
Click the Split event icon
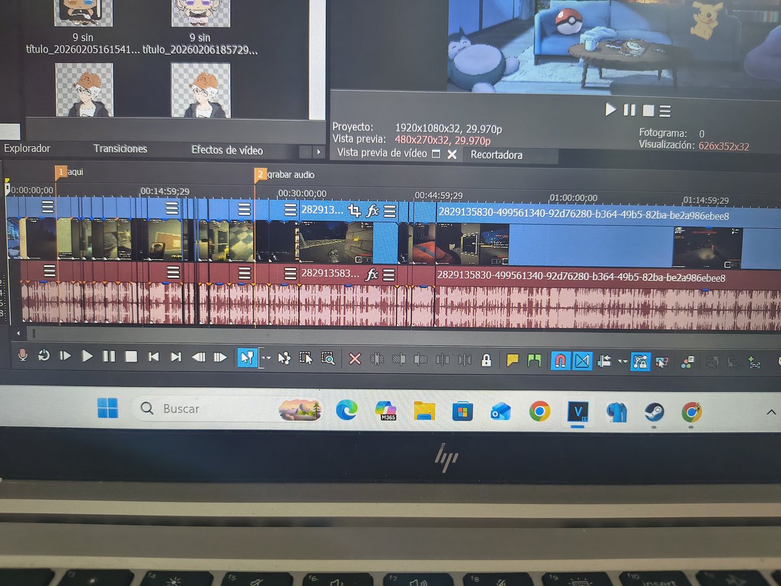[443, 359]
